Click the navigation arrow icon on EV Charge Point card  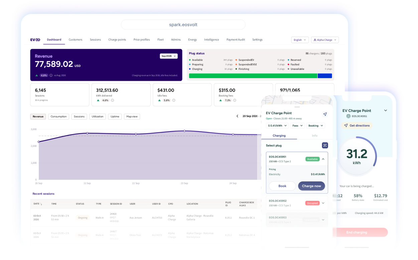pyautogui.click(x=325, y=114)
